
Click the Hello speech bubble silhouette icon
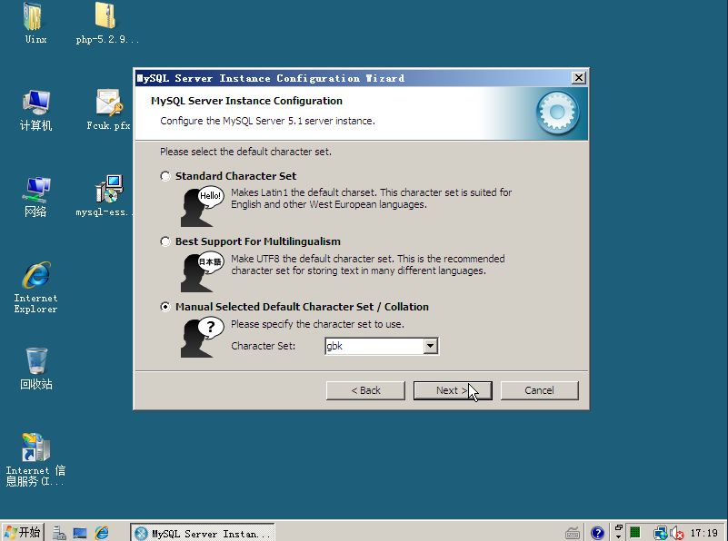coord(202,206)
